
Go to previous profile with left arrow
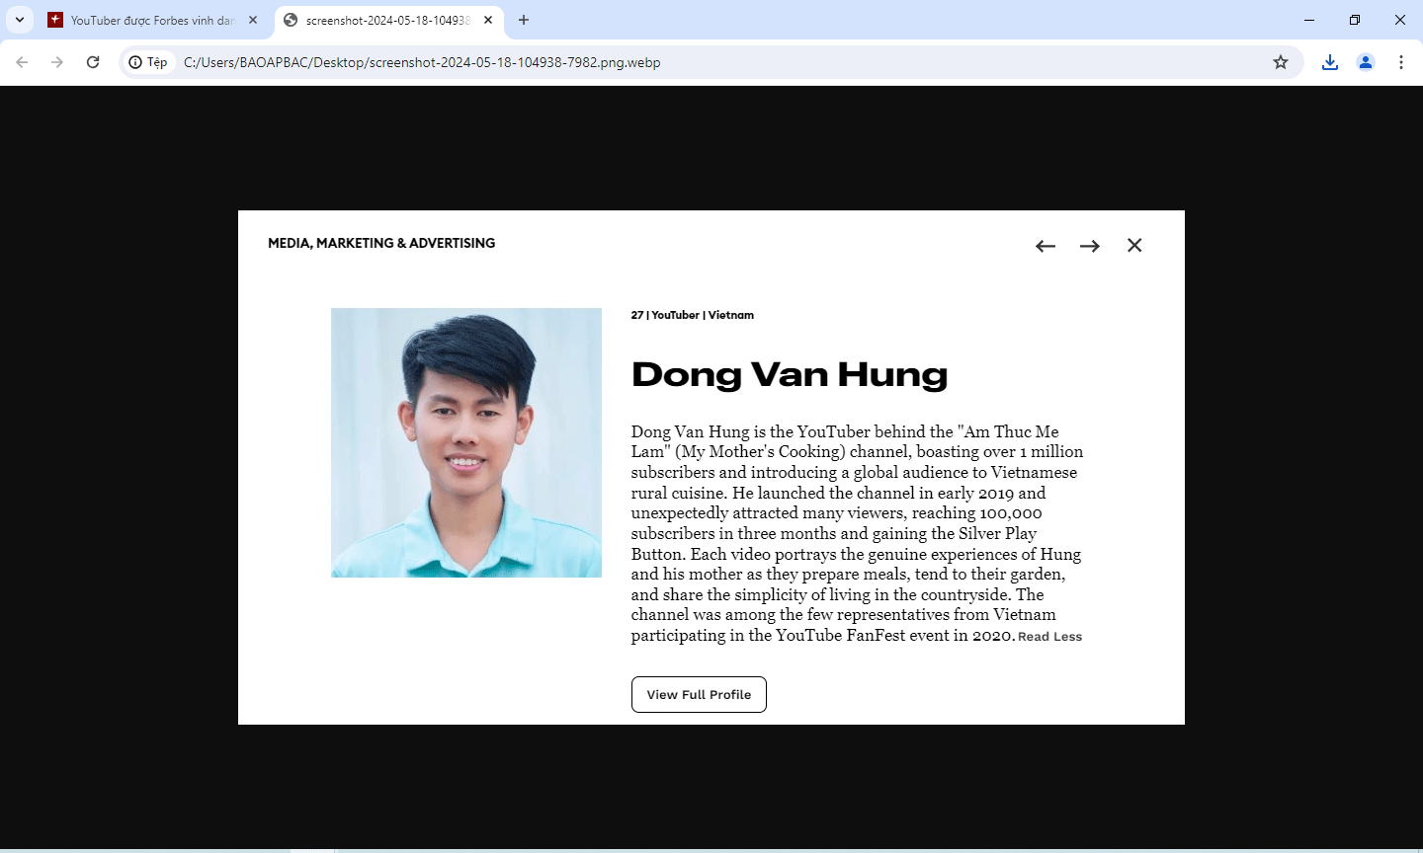1046,246
